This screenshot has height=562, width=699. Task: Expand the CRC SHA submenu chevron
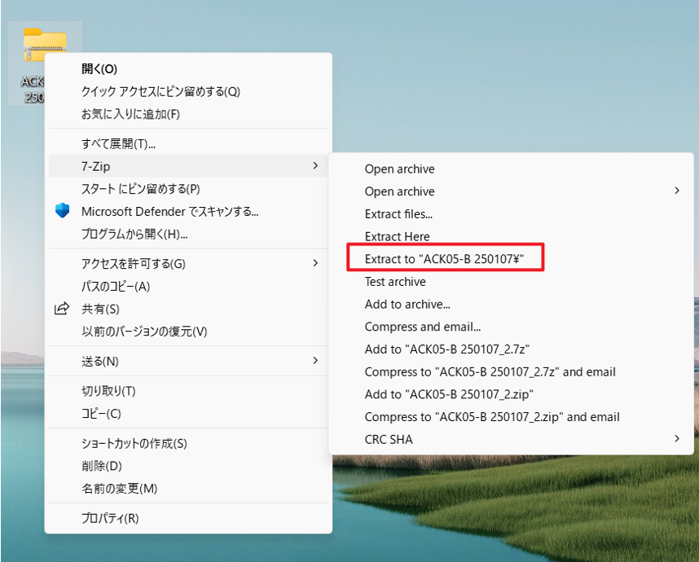tap(677, 438)
